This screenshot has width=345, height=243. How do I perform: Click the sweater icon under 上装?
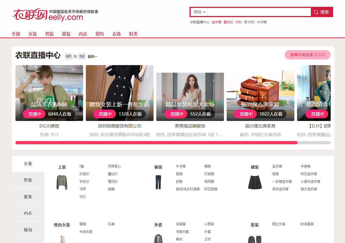coord(62,182)
